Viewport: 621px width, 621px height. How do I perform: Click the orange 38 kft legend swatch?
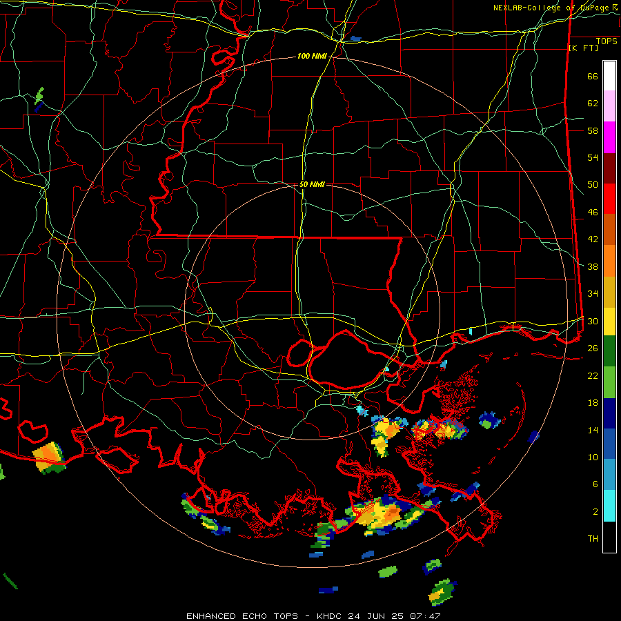(x=609, y=261)
